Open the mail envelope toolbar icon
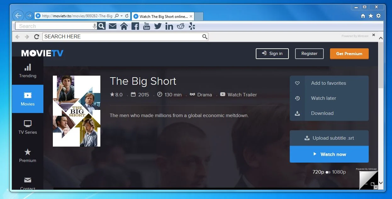Viewport: 392px width, 199px height. click(x=113, y=26)
